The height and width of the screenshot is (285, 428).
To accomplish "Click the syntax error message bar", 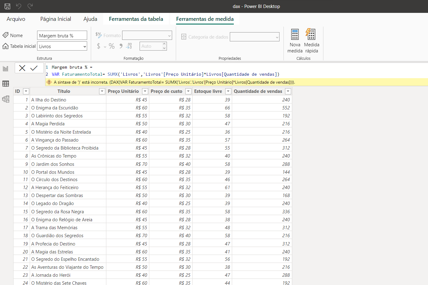I will (x=237, y=82).
